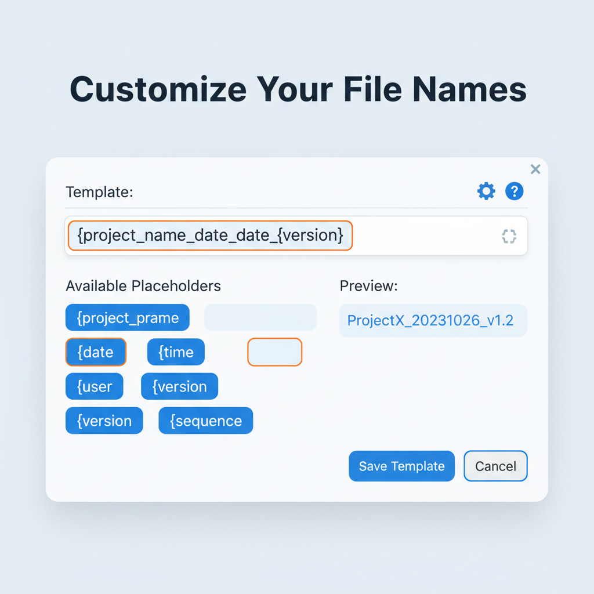This screenshot has height=594, width=594.
Task: Insert the {time placeholder chip
Action: tap(176, 352)
